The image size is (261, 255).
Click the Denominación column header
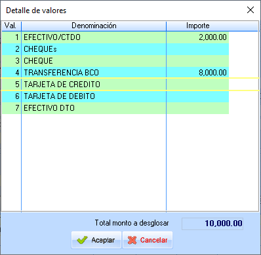click(x=94, y=26)
